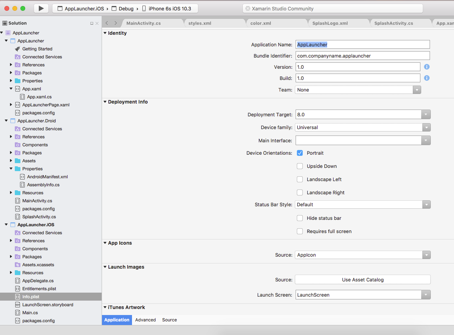This screenshot has width=454, height=335.
Task: Click the Assets folder icon under AppLauncher.Droid
Action: click(17, 161)
